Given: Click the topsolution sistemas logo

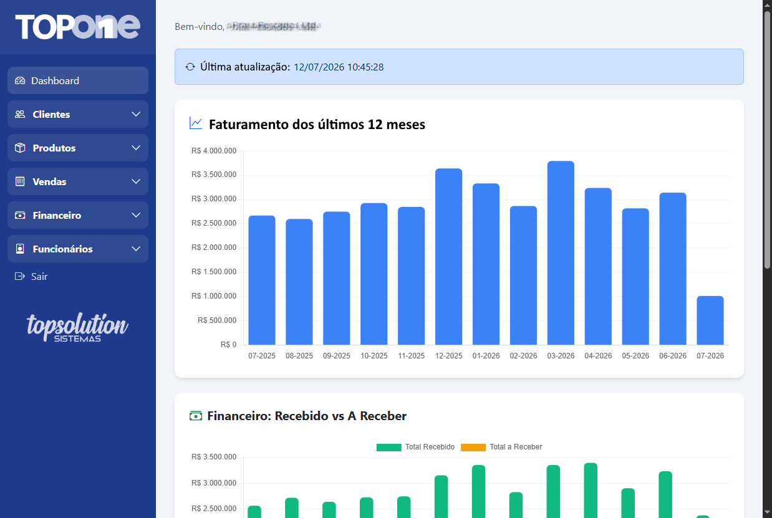Looking at the screenshot, I should coord(77,327).
